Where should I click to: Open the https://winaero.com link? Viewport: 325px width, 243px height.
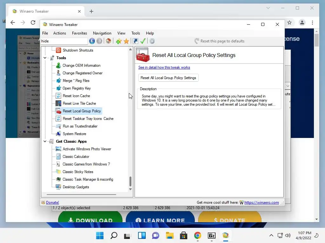[262, 202]
